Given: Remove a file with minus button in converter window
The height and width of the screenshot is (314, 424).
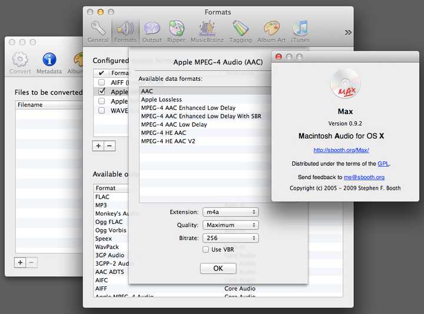Looking at the screenshot, I should coord(32,262).
